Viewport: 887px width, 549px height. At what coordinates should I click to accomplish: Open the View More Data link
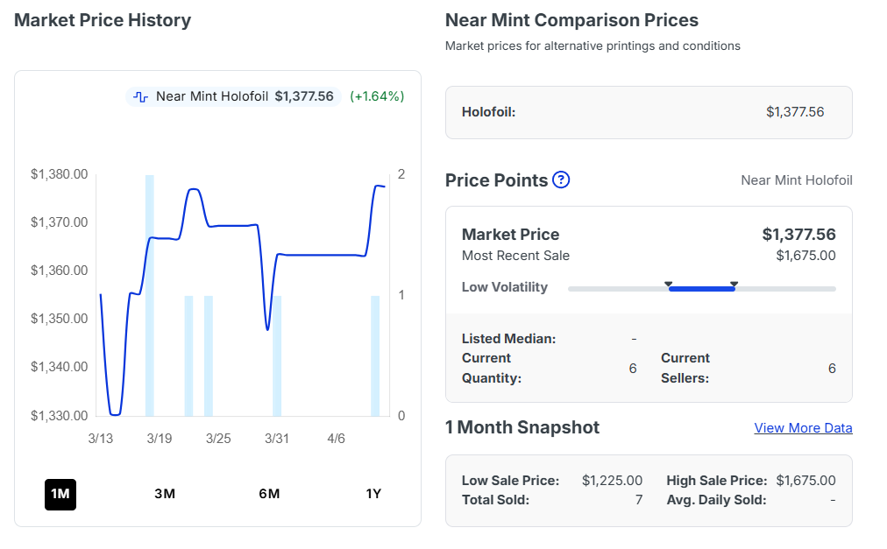click(803, 428)
